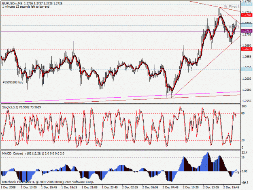The width and height of the screenshot is (253, 190).
Task: Click the 1.2680 price axis value
Action: click(247, 45)
